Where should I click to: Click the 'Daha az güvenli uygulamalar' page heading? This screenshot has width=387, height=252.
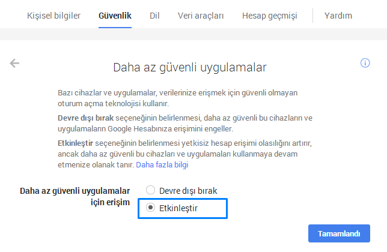(190, 67)
